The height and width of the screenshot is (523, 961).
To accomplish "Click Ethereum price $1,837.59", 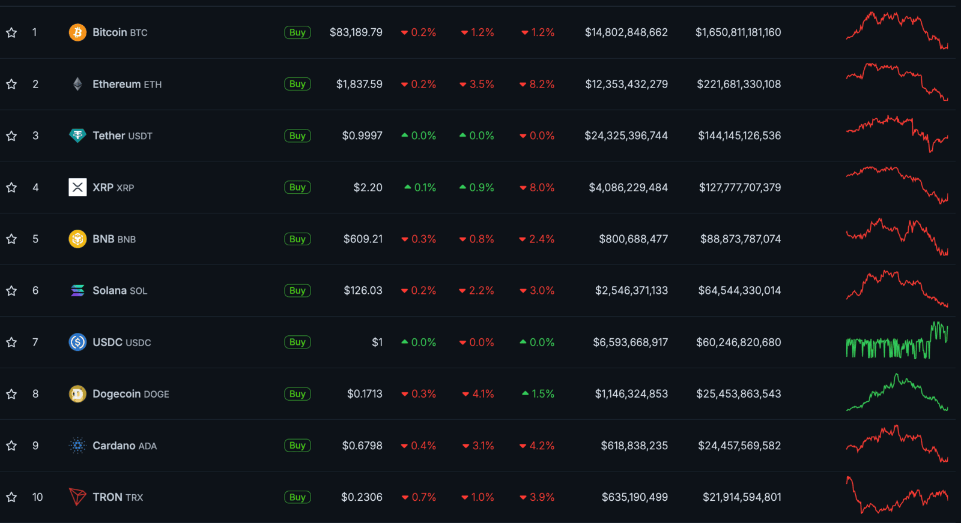I will coord(359,84).
